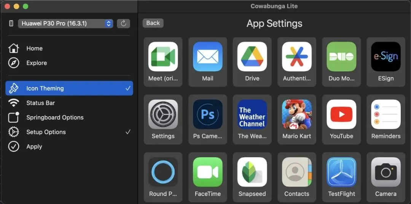The width and height of the screenshot is (411, 204).
Task: Click the Setup Options gear icon
Action: (x=14, y=132)
